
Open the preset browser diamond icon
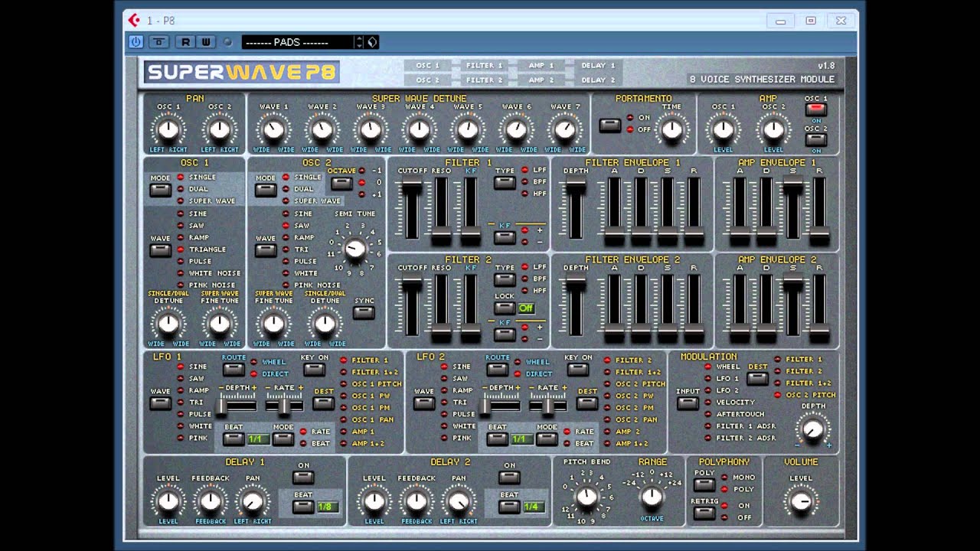[x=372, y=42]
